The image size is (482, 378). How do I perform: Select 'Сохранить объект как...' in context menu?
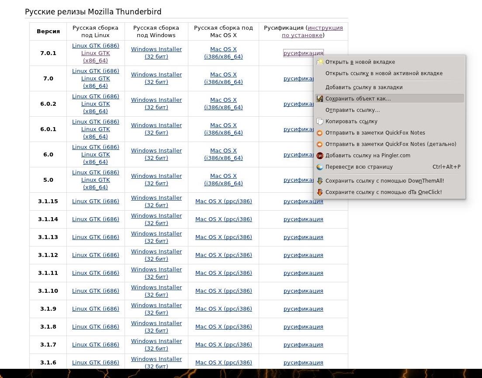click(389, 99)
